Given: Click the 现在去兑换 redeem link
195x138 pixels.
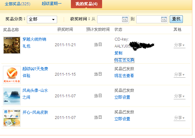Looking at the screenshot, I should pyautogui.click(x=124, y=60).
